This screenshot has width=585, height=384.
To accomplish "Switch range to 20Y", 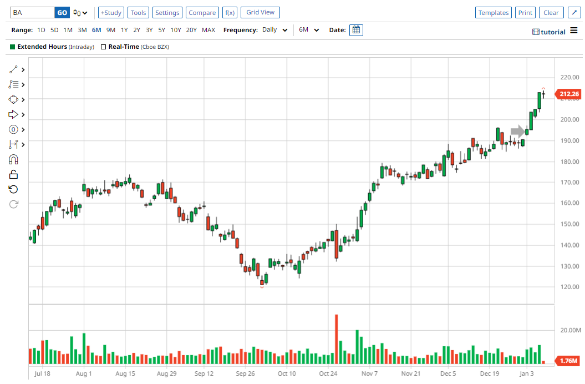I will (191, 30).
